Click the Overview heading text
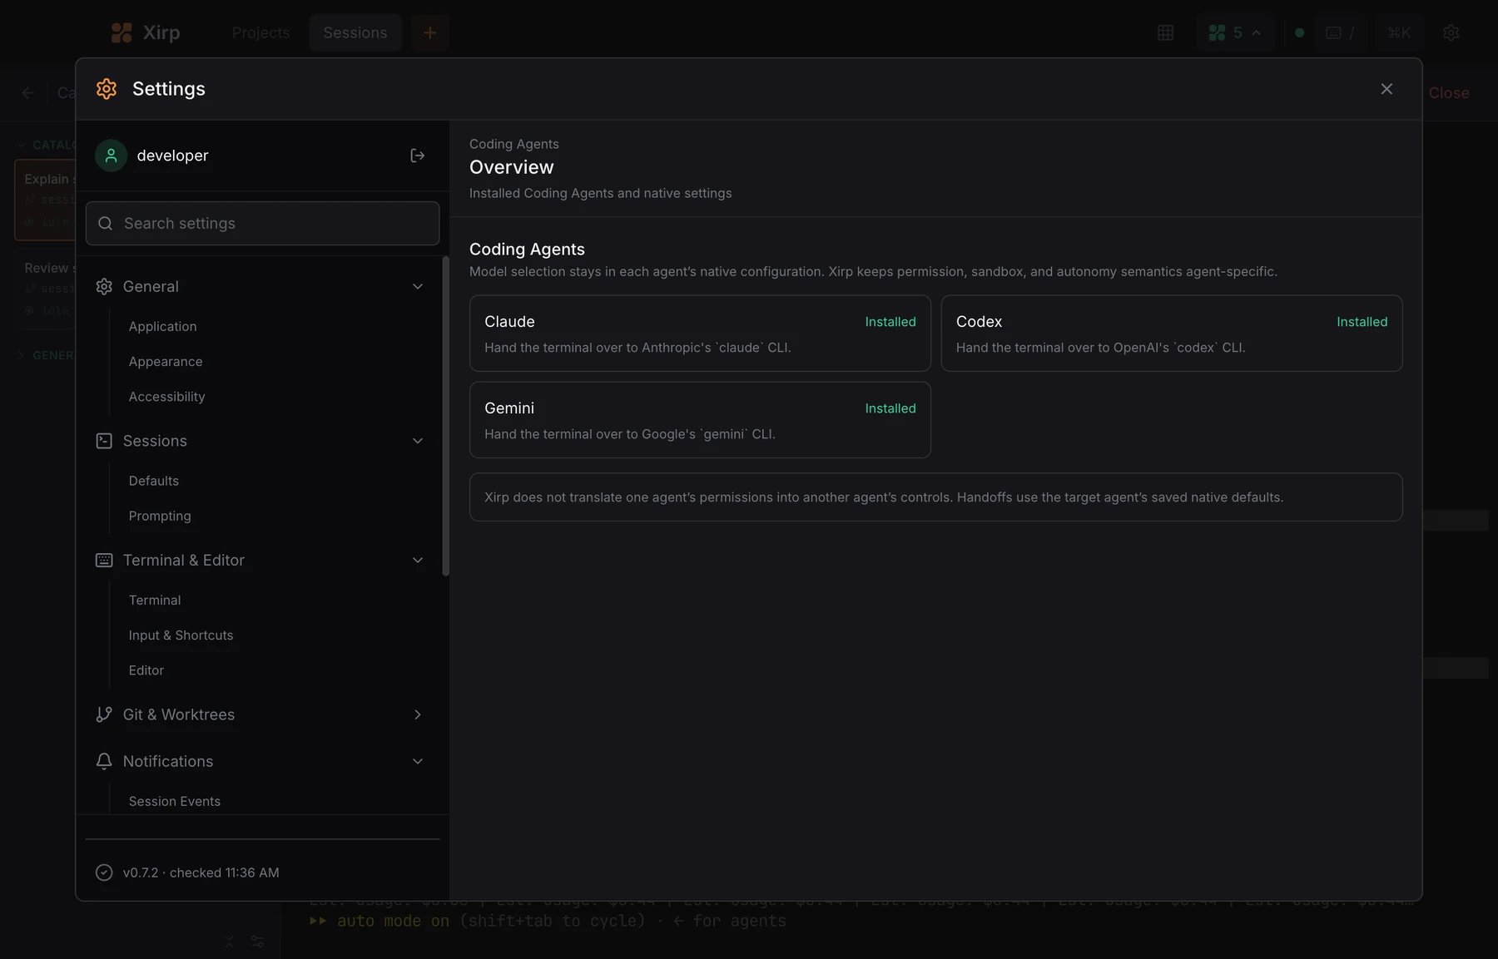The width and height of the screenshot is (1498, 959). [512, 167]
